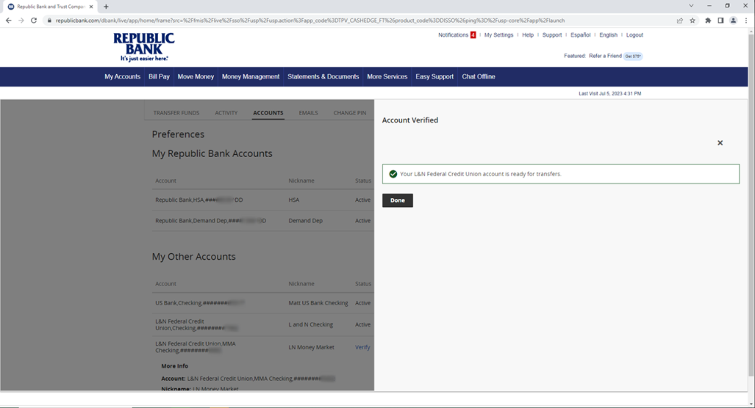Click the browser address bar URL
This screenshot has width=755, height=408.
[310, 20]
